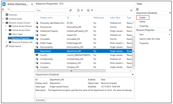Collapse the navigation pane with left arrow

[32, 4]
